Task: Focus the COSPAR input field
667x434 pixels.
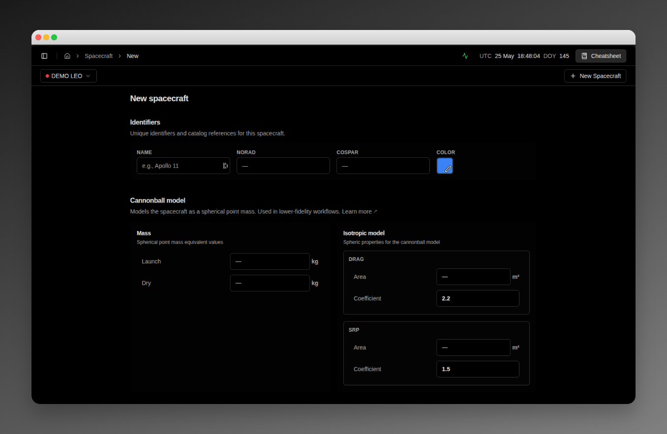Action: point(383,166)
